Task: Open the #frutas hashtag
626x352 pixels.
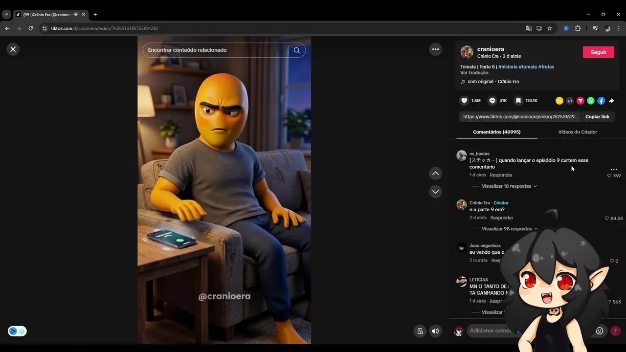Action: (546, 66)
